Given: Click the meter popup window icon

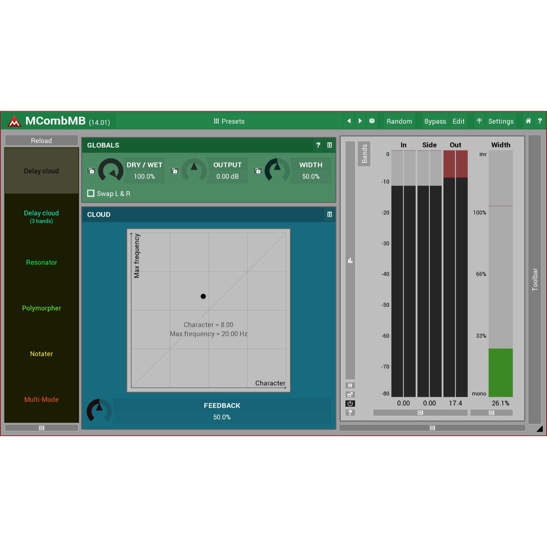Looking at the screenshot, I should 350,394.
